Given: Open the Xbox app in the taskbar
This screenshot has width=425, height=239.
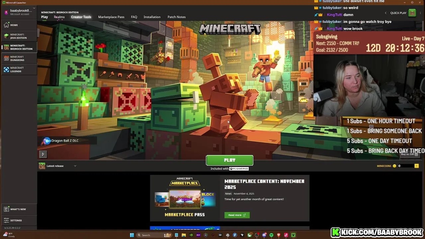Looking at the screenshot, I should pos(249,235).
